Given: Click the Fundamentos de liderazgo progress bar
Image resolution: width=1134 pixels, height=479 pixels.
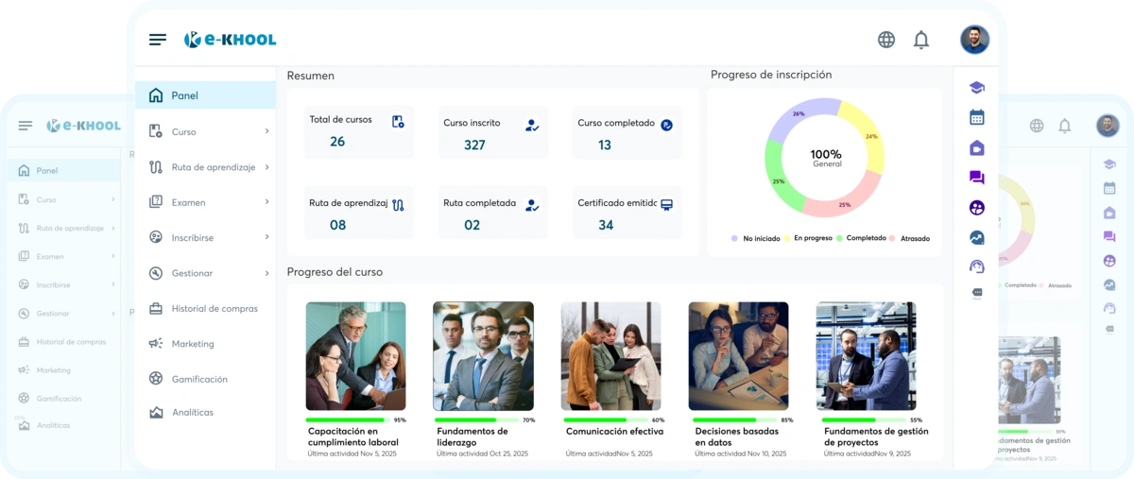Looking at the screenshot, I should pyautogui.click(x=476, y=419).
